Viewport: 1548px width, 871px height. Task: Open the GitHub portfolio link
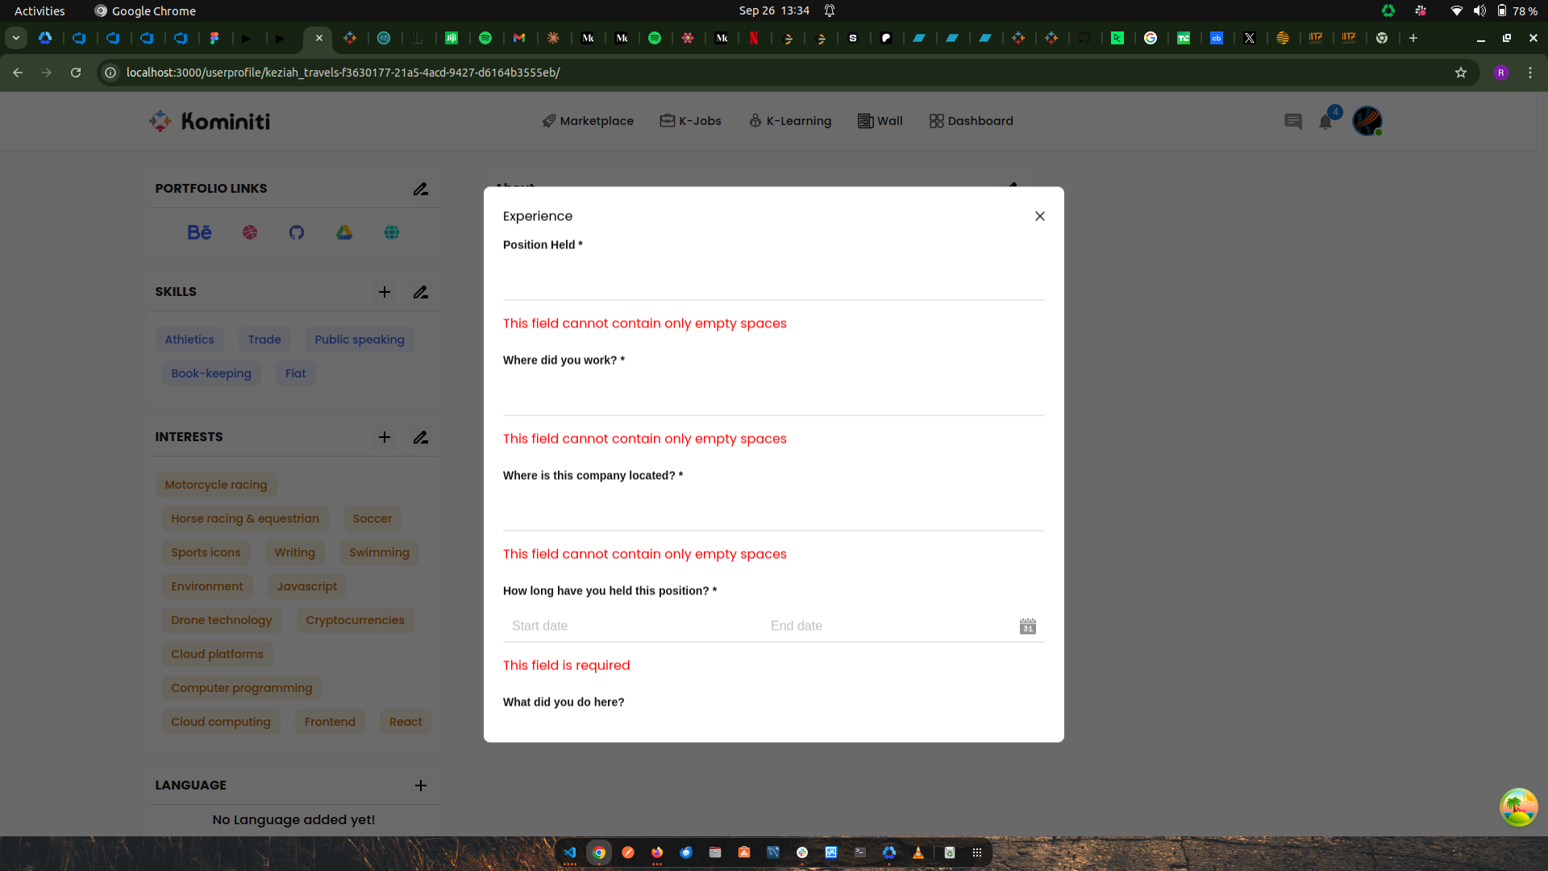point(297,232)
